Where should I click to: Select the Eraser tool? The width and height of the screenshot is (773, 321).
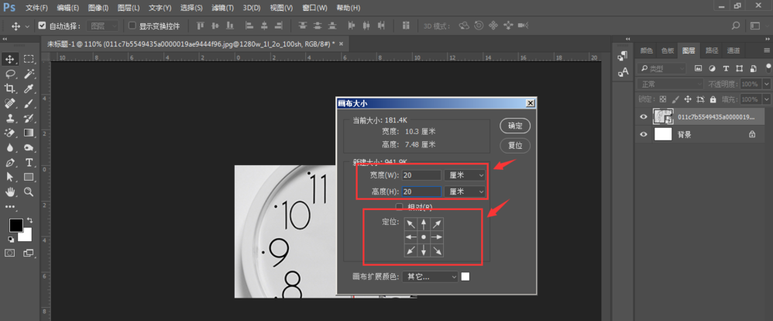[9, 133]
